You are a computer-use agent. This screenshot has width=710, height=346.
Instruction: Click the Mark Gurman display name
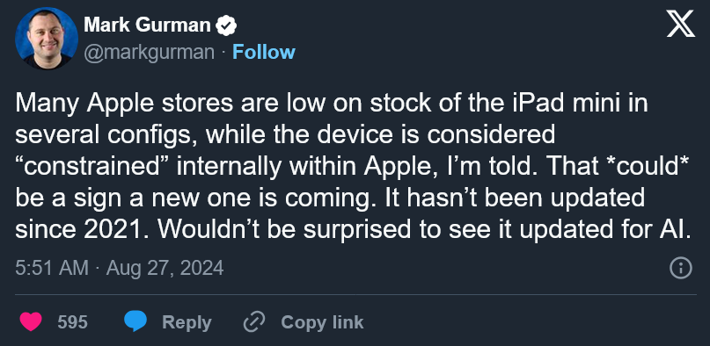[148, 25]
